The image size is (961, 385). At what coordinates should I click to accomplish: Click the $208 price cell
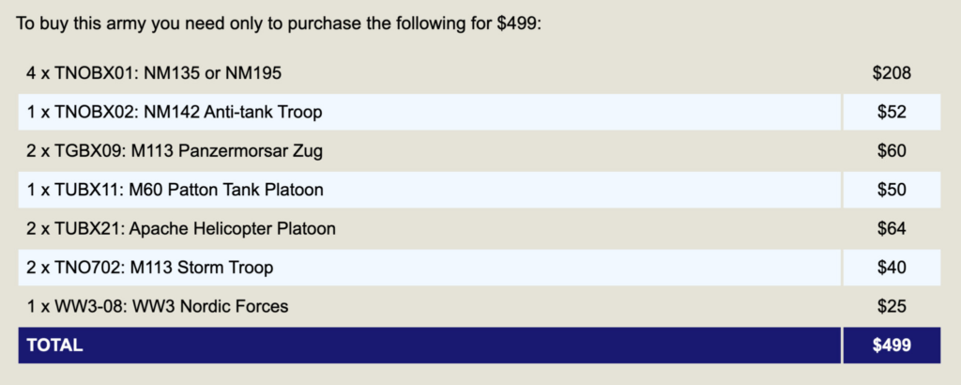tap(892, 73)
